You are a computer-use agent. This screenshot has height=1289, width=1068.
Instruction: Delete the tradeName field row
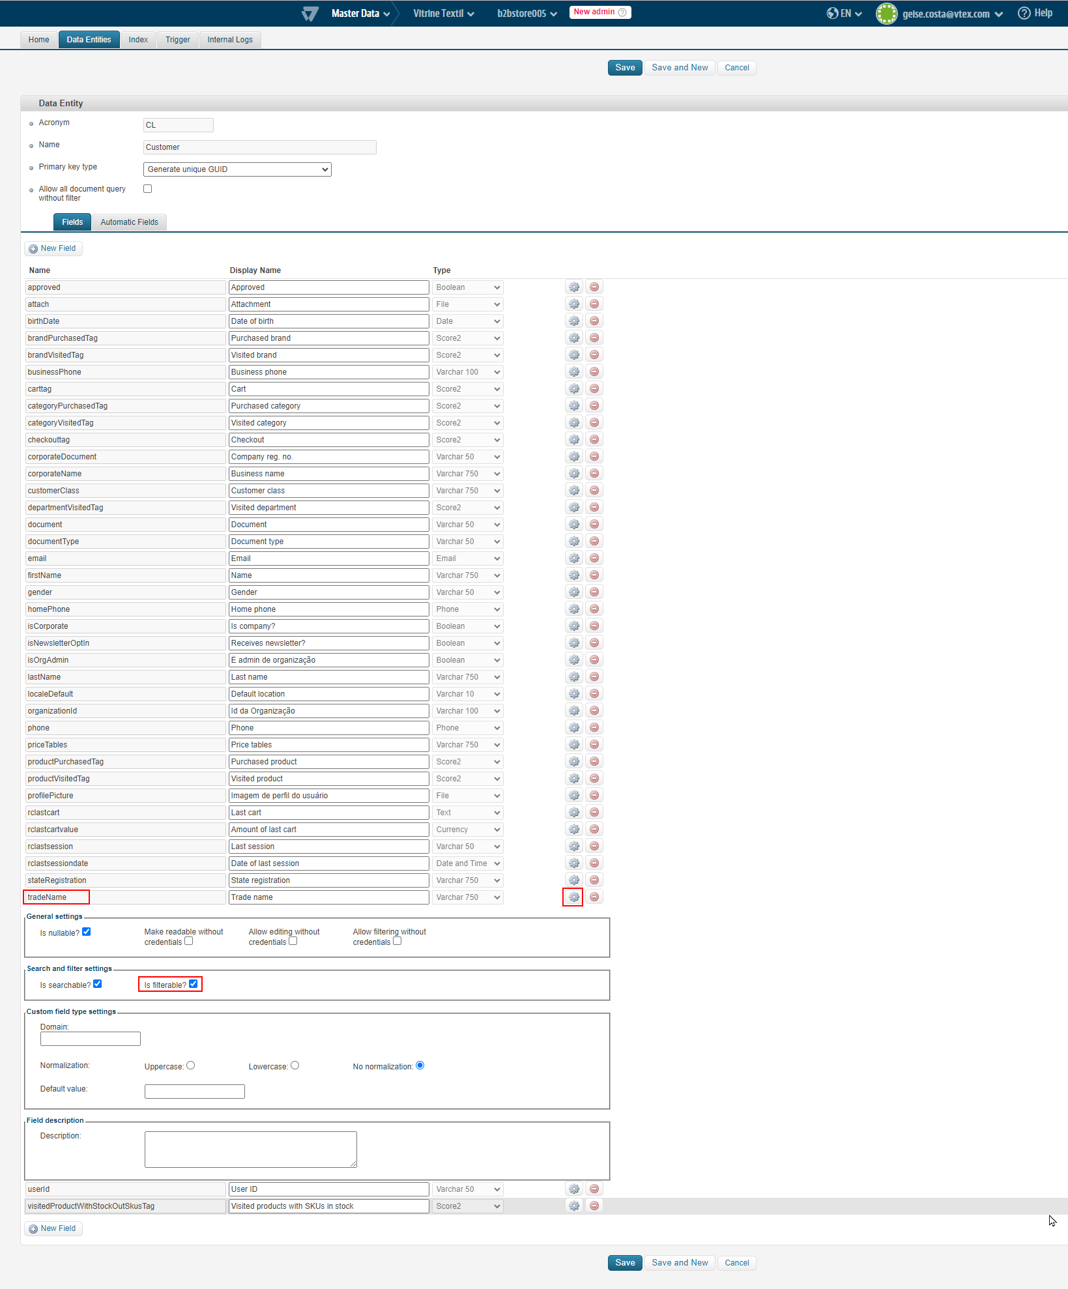coord(594,897)
